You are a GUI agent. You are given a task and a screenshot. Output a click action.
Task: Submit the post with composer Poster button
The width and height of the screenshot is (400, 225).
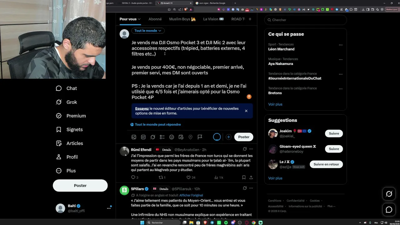coord(244,137)
